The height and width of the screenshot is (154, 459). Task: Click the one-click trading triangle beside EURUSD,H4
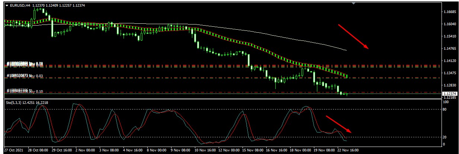tap(7, 5)
